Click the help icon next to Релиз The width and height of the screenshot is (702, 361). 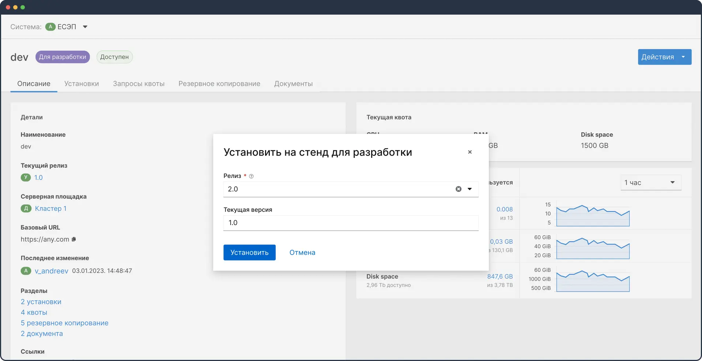(x=251, y=176)
